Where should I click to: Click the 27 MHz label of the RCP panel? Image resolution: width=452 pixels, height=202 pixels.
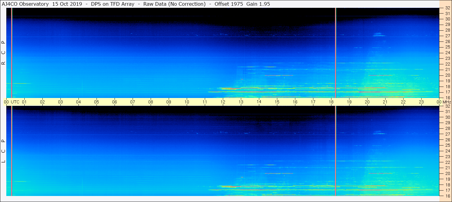pos(447,36)
